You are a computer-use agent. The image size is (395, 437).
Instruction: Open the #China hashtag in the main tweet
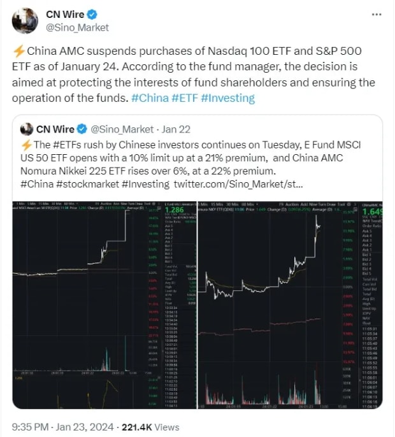[x=151, y=98]
